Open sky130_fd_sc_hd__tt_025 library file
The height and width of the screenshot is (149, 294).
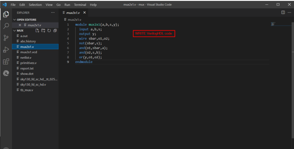[x=35, y=79]
